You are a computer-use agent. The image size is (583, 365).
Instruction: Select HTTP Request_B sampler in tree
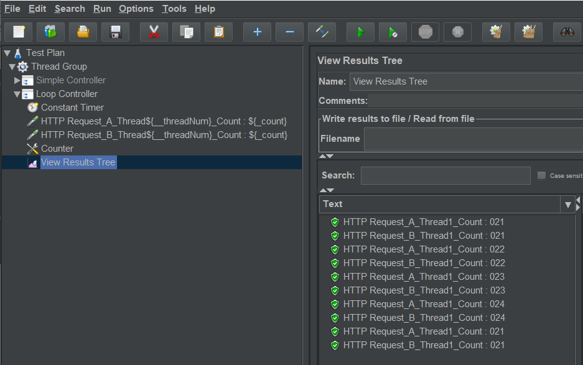[x=164, y=135]
